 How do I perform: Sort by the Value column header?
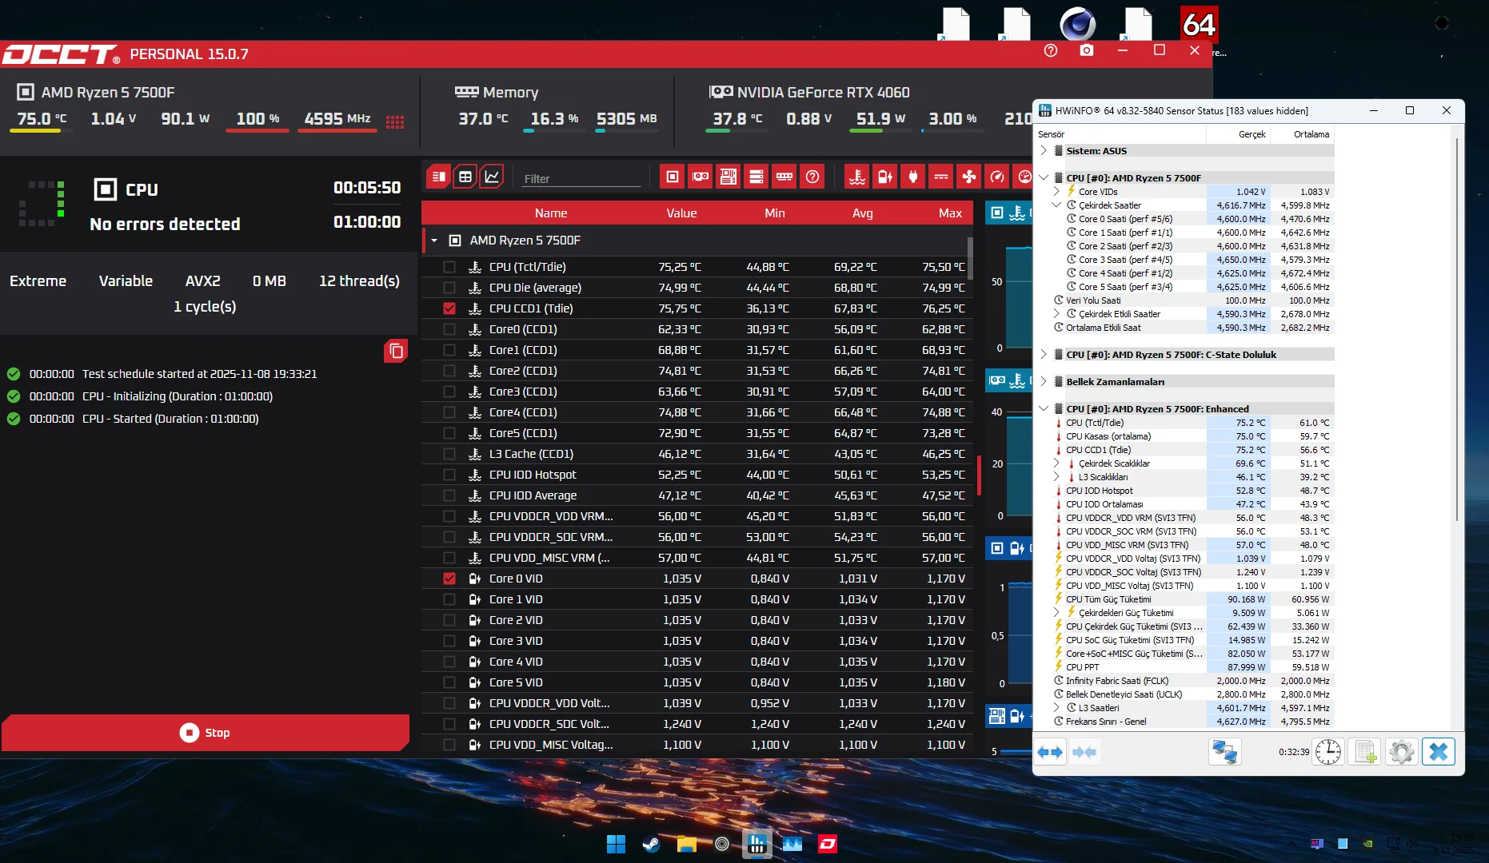click(681, 213)
